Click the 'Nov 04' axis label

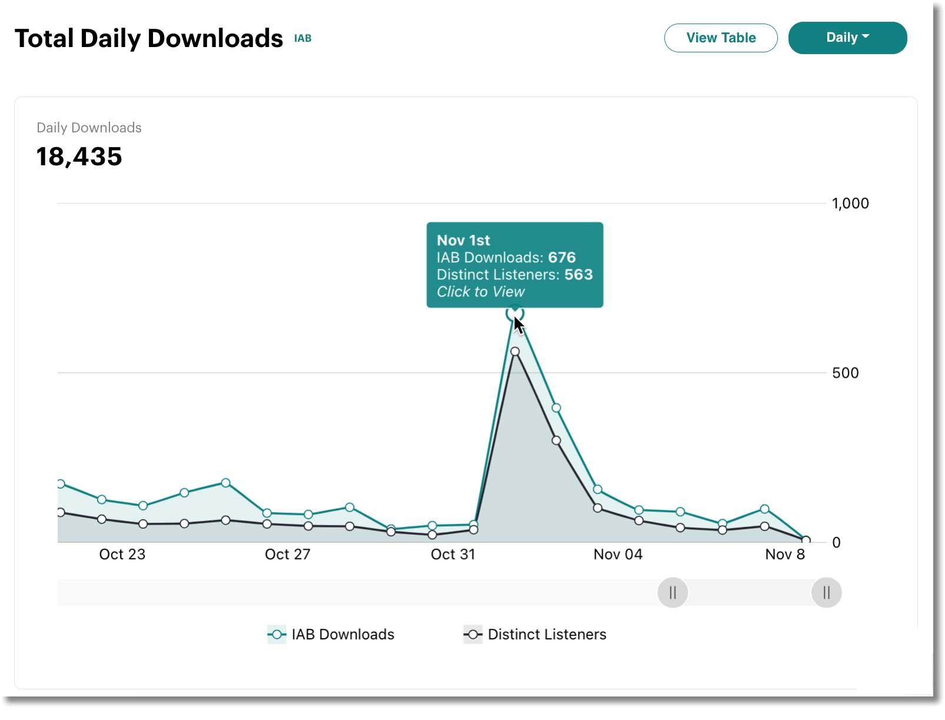(618, 554)
